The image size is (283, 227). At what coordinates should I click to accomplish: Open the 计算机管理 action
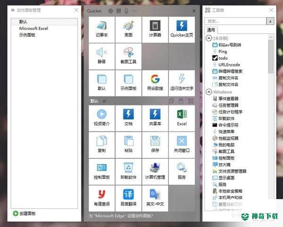tap(155, 172)
